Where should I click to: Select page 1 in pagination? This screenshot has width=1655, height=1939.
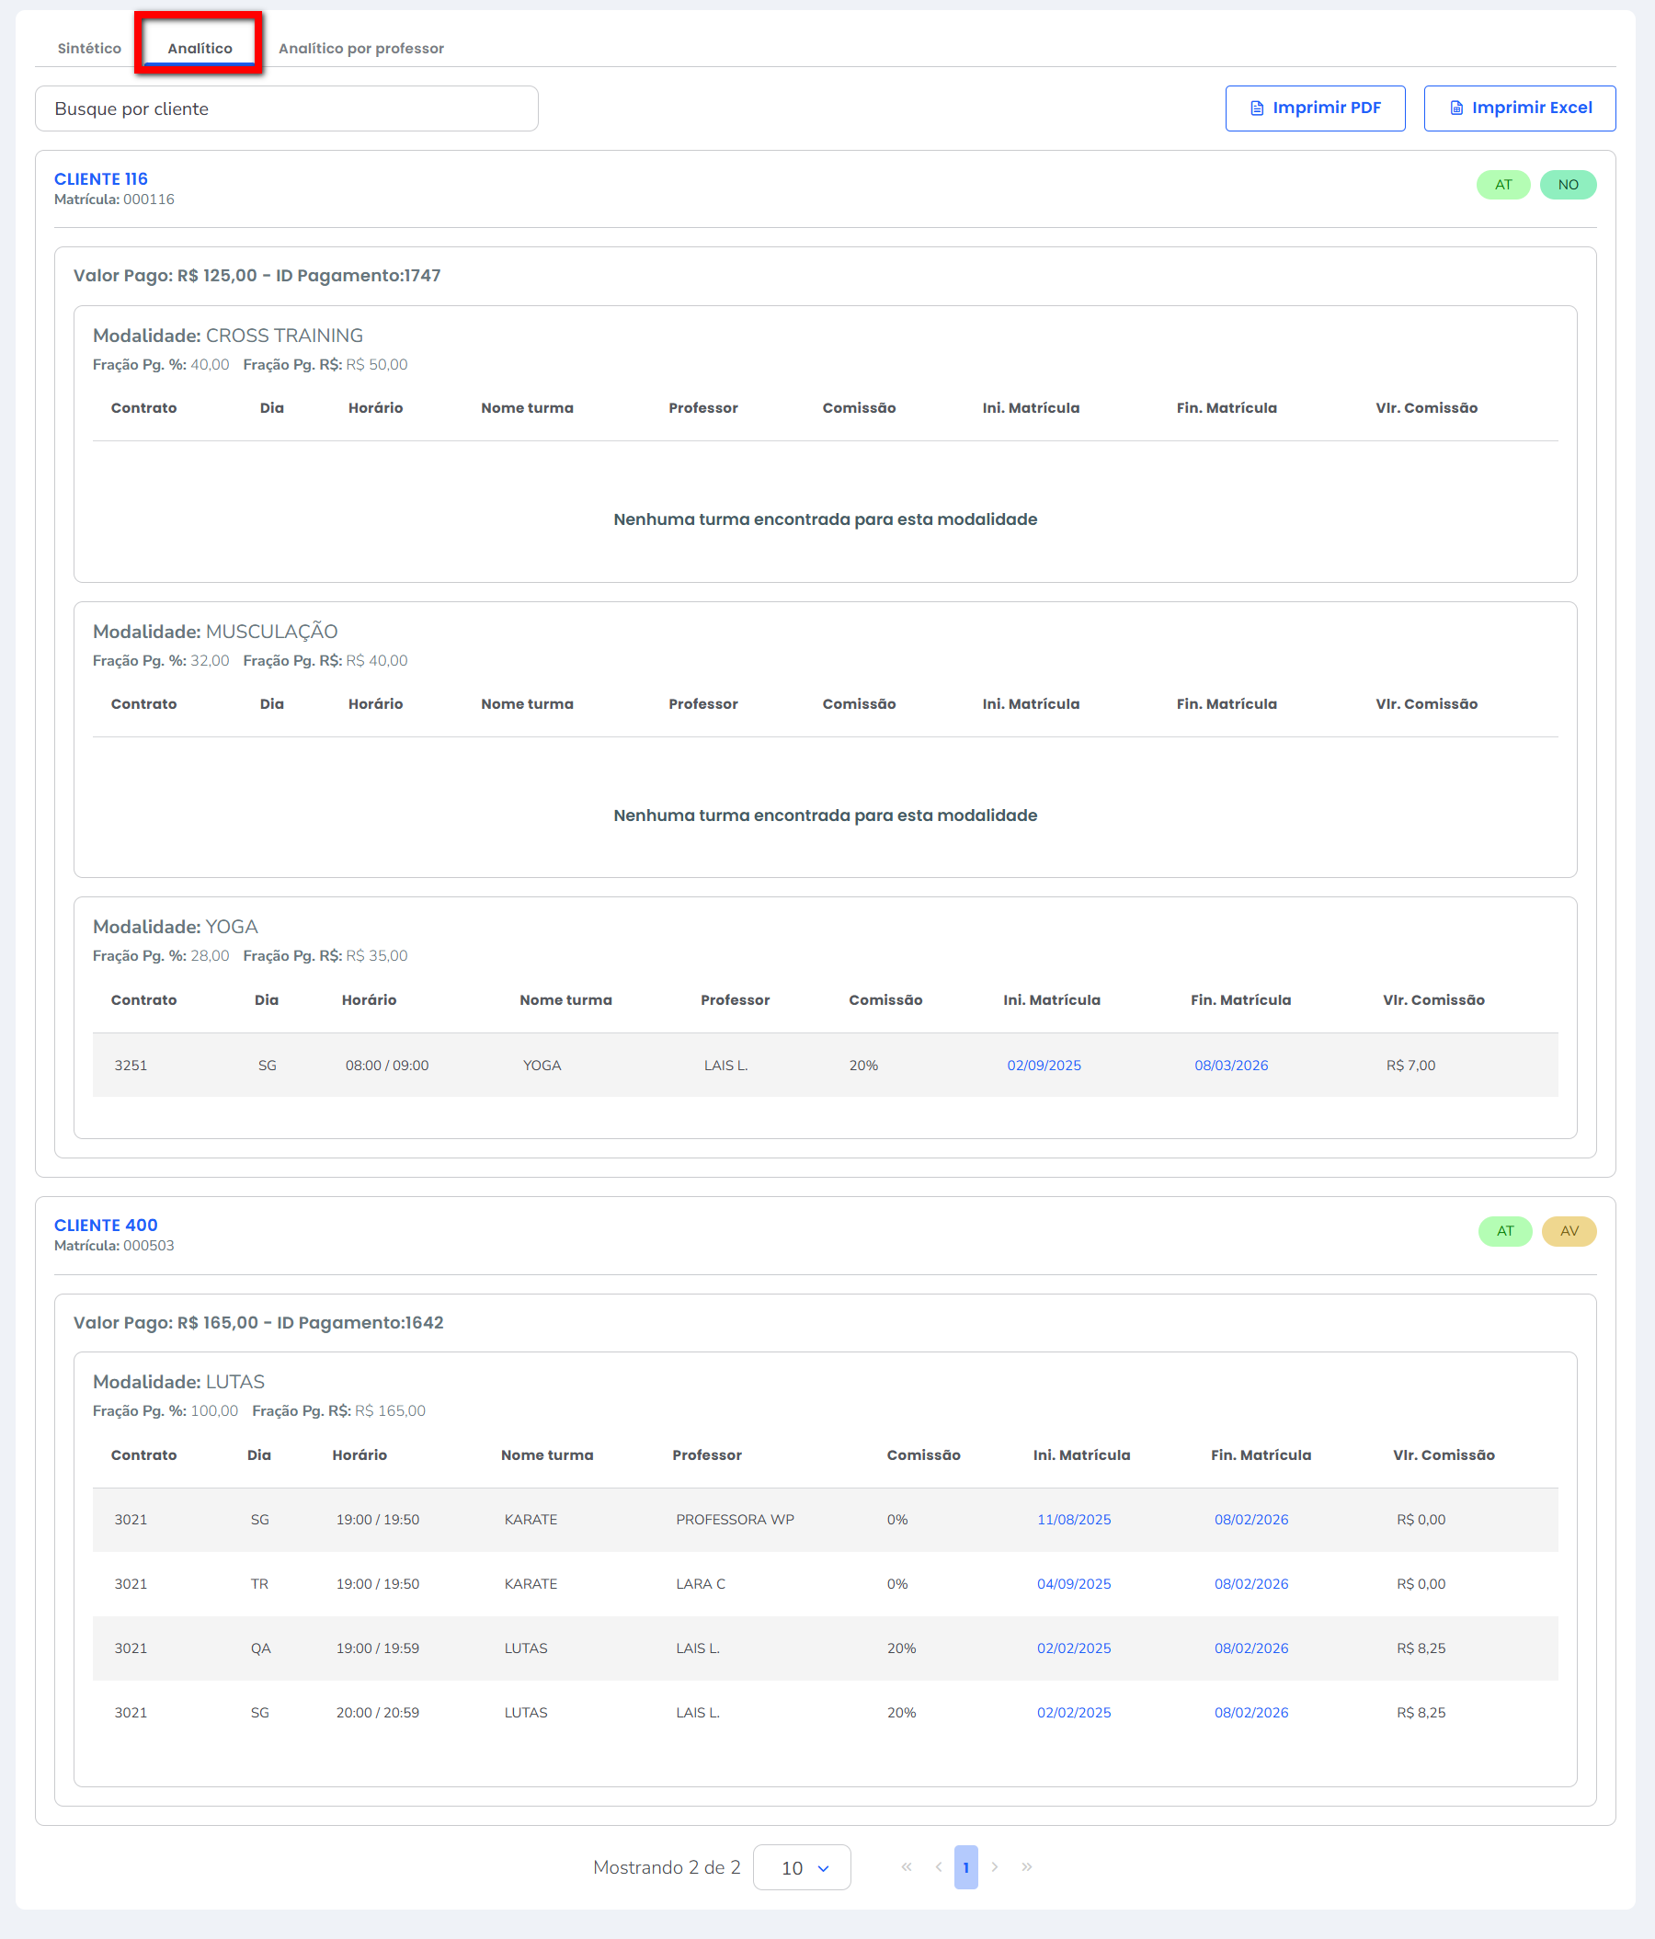(966, 1867)
